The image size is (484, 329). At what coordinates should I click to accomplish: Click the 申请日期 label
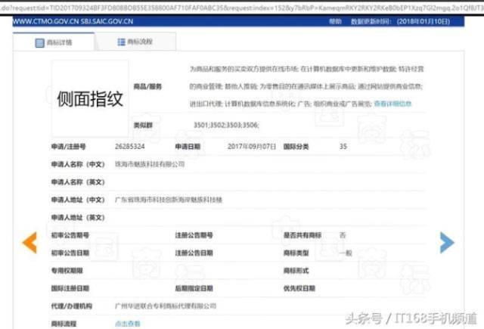(188, 146)
